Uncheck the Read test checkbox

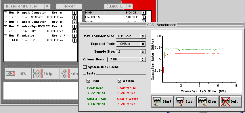88,81
